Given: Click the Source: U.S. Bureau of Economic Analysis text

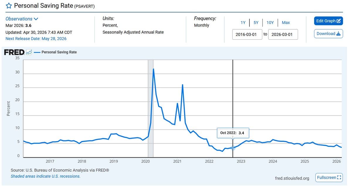Looking at the screenshot, I should click(60, 170).
